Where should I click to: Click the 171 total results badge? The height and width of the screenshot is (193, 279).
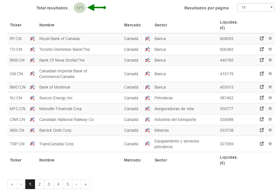pyautogui.click(x=80, y=8)
